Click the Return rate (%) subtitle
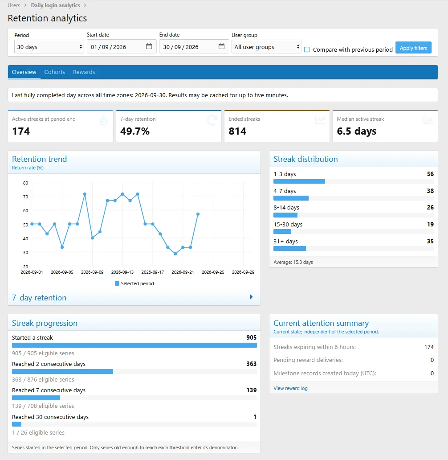448x460 pixels. pos(28,168)
